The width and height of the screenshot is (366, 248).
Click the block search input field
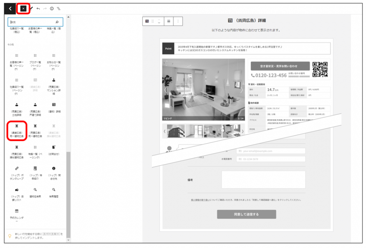(32, 22)
